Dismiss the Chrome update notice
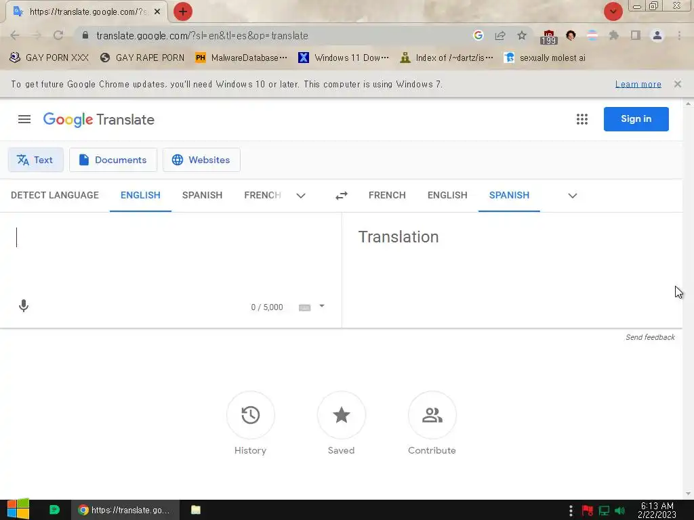694x520 pixels. (x=678, y=84)
